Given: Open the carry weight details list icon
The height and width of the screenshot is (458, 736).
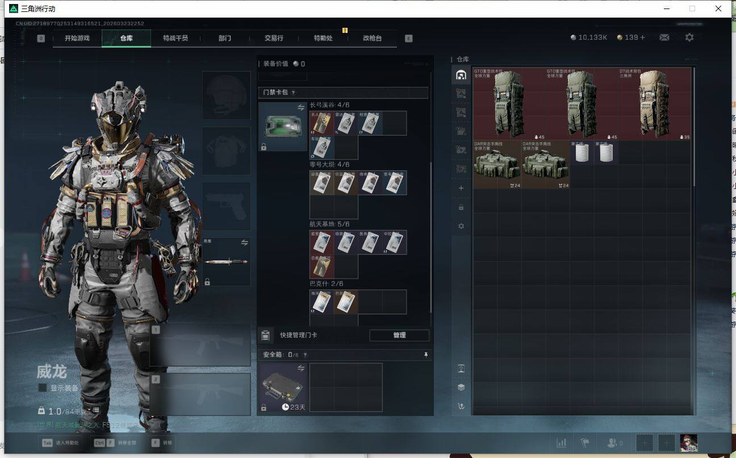Looking at the screenshot, I should [96, 410].
